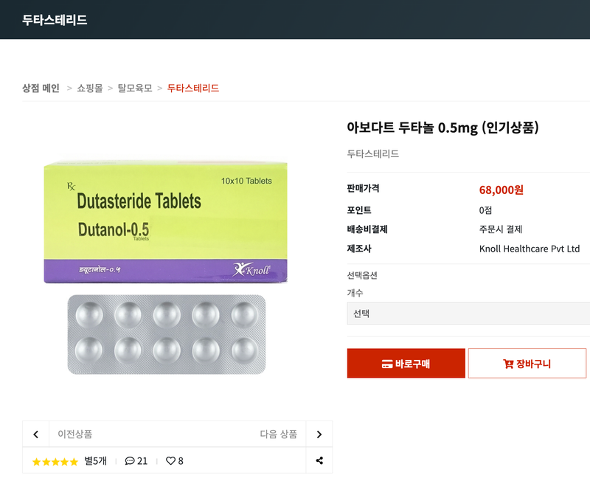Click the 이전상품 label
Viewport: 590px width, 481px height.
(75, 435)
